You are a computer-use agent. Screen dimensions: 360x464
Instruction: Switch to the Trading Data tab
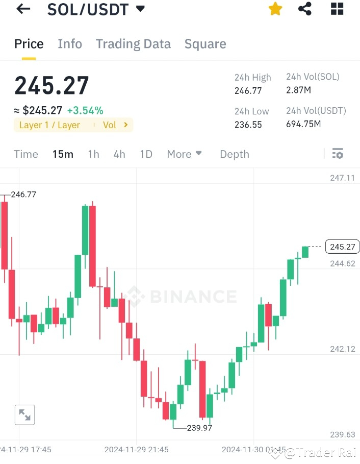pos(133,44)
